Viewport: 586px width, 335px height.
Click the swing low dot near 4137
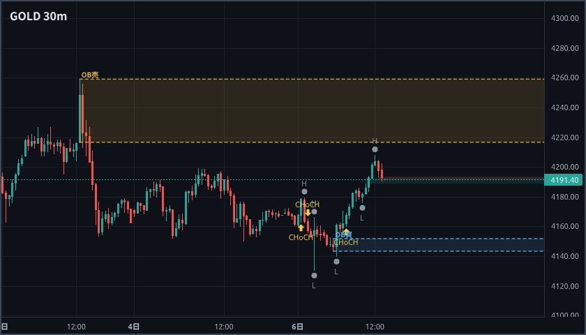336,261
